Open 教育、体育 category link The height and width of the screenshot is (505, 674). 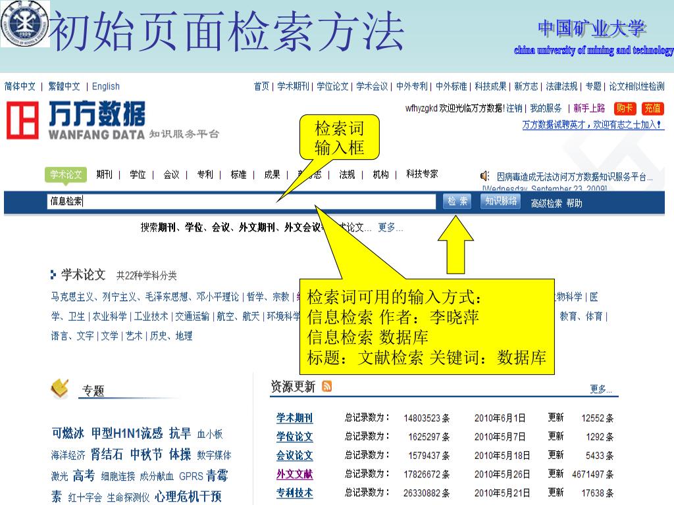coord(581,316)
